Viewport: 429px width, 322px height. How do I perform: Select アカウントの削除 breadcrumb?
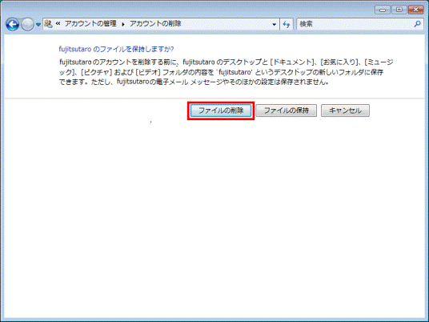coord(155,24)
